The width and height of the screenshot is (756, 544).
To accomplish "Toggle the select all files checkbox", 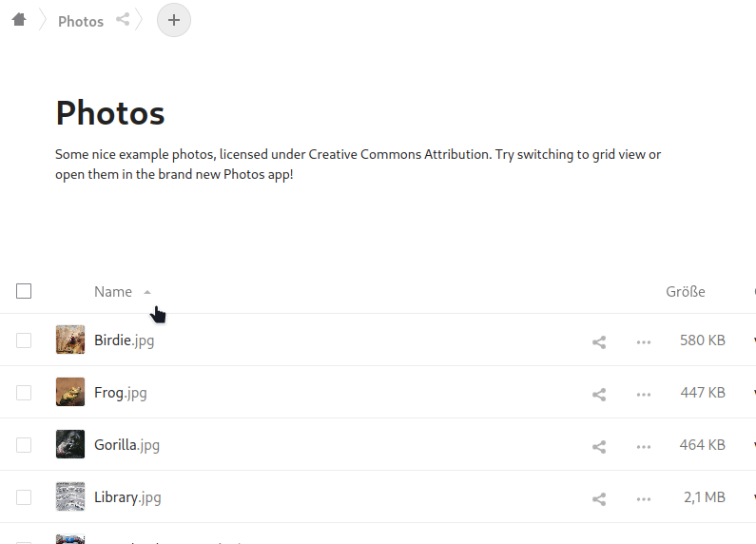I will [24, 291].
